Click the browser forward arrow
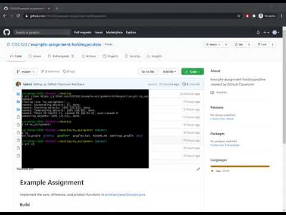286x215 pixels. pos(12,16)
